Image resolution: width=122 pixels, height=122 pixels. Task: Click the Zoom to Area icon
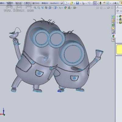pos(39,8)
